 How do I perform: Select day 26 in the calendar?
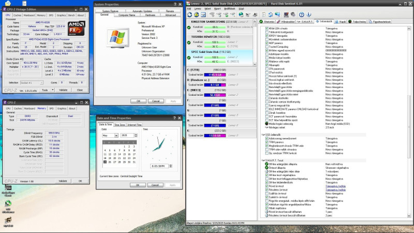point(110,162)
